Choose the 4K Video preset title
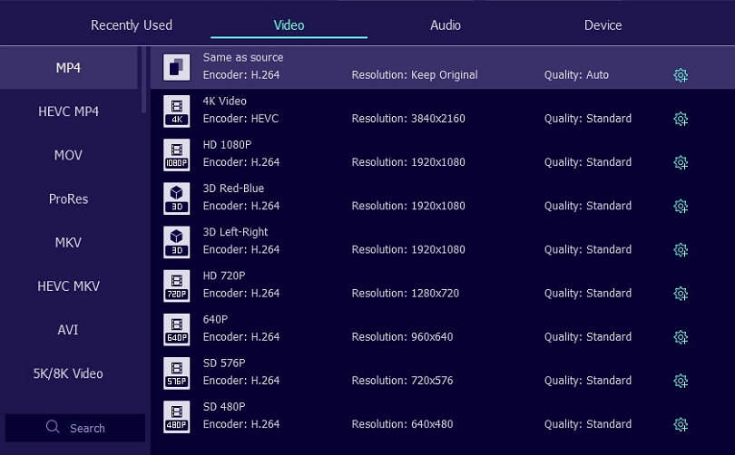 (224, 102)
